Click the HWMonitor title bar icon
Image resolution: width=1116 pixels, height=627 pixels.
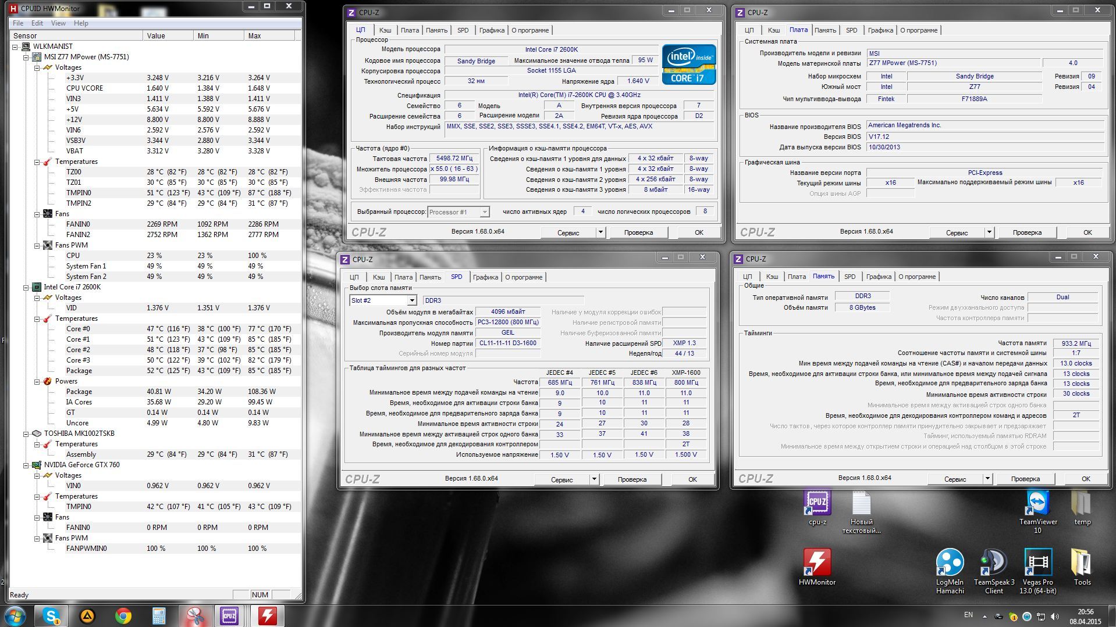pyautogui.click(x=14, y=8)
